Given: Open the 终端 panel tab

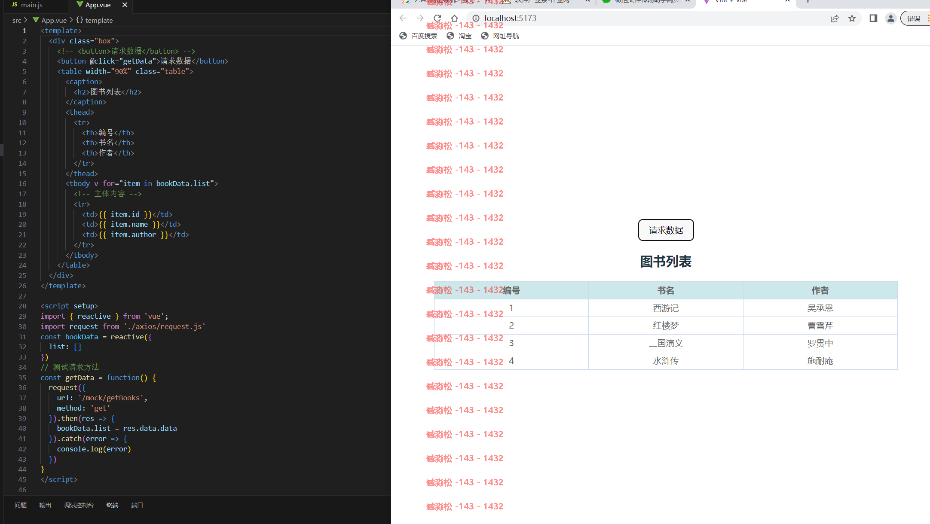Looking at the screenshot, I should point(112,505).
